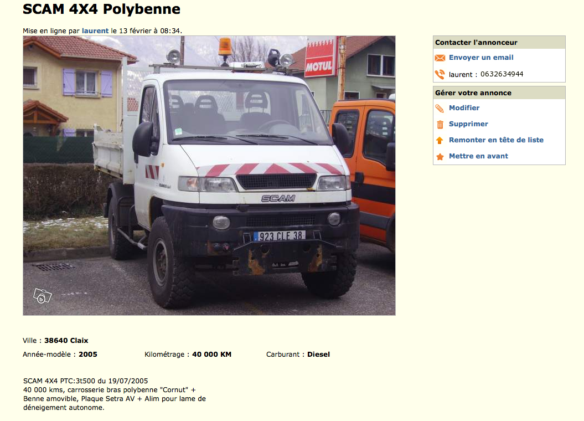Click the orange star icon
The width and height of the screenshot is (584, 421).
(440, 156)
